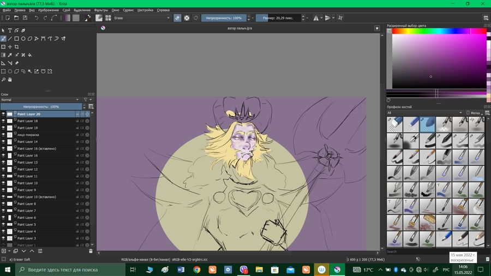
Task: Open the Слой menu
Action: (67, 10)
